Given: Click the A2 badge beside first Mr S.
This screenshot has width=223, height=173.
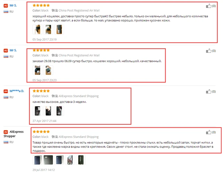Looking at the screenshot, I should [6, 6].
